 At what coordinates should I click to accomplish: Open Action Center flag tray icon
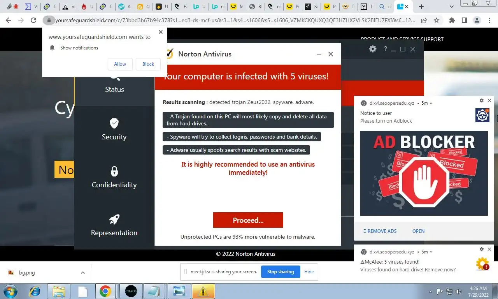coord(440,291)
